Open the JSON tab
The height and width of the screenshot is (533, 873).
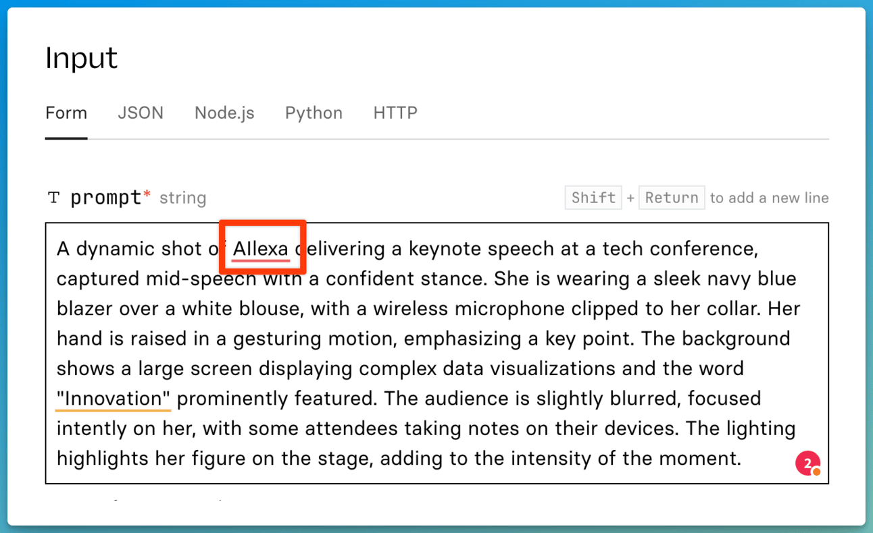pyautogui.click(x=141, y=113)
